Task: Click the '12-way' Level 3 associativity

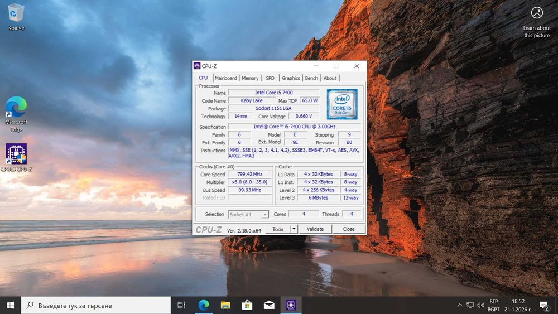Action: pyautogui.click(x=350, y=198)
